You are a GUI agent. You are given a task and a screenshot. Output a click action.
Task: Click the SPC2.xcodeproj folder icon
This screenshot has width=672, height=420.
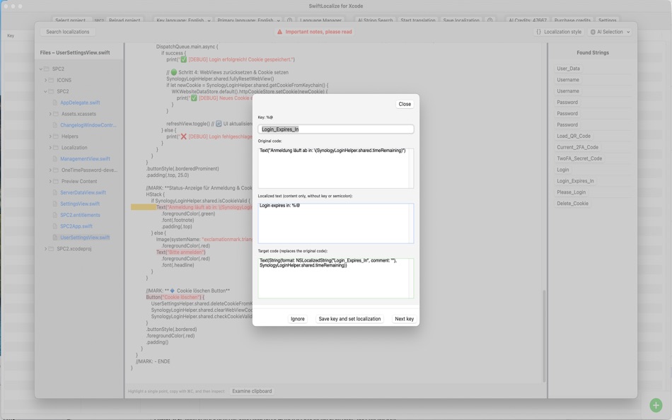click(51, 249)
